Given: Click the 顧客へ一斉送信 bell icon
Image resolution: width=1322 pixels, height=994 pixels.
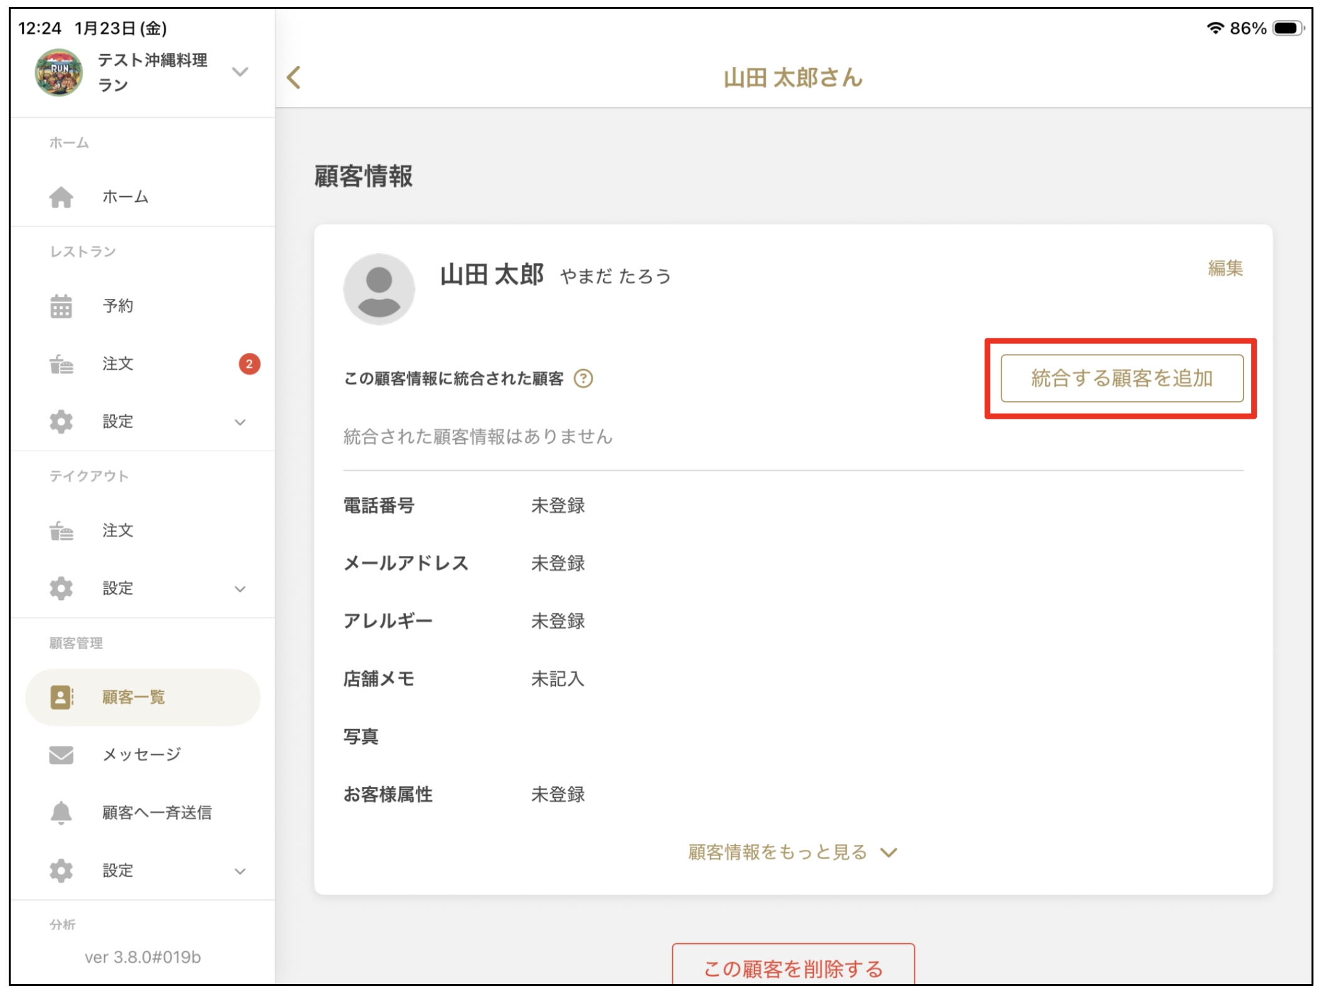Looking at the screenshot, I should [61, 812].
